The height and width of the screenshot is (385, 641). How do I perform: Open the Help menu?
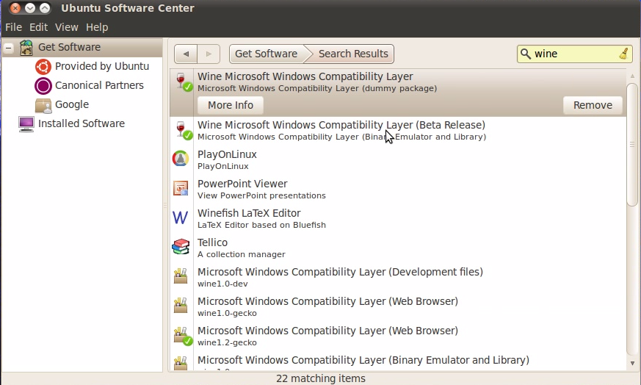(x=97, y=27)
